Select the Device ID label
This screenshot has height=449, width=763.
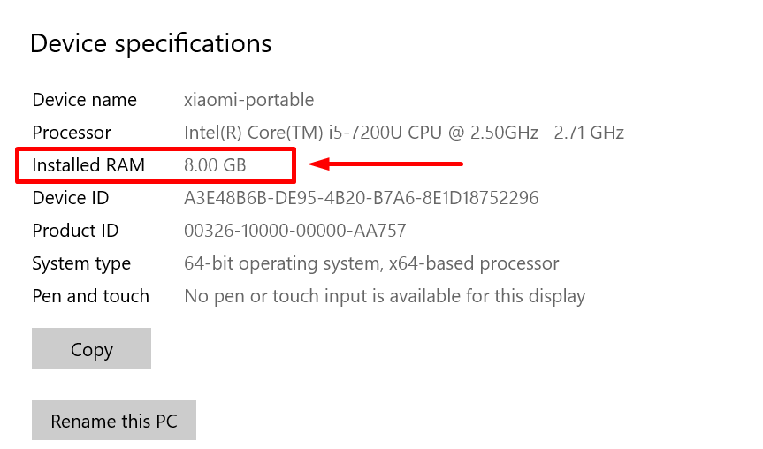[x=71, y=198]
